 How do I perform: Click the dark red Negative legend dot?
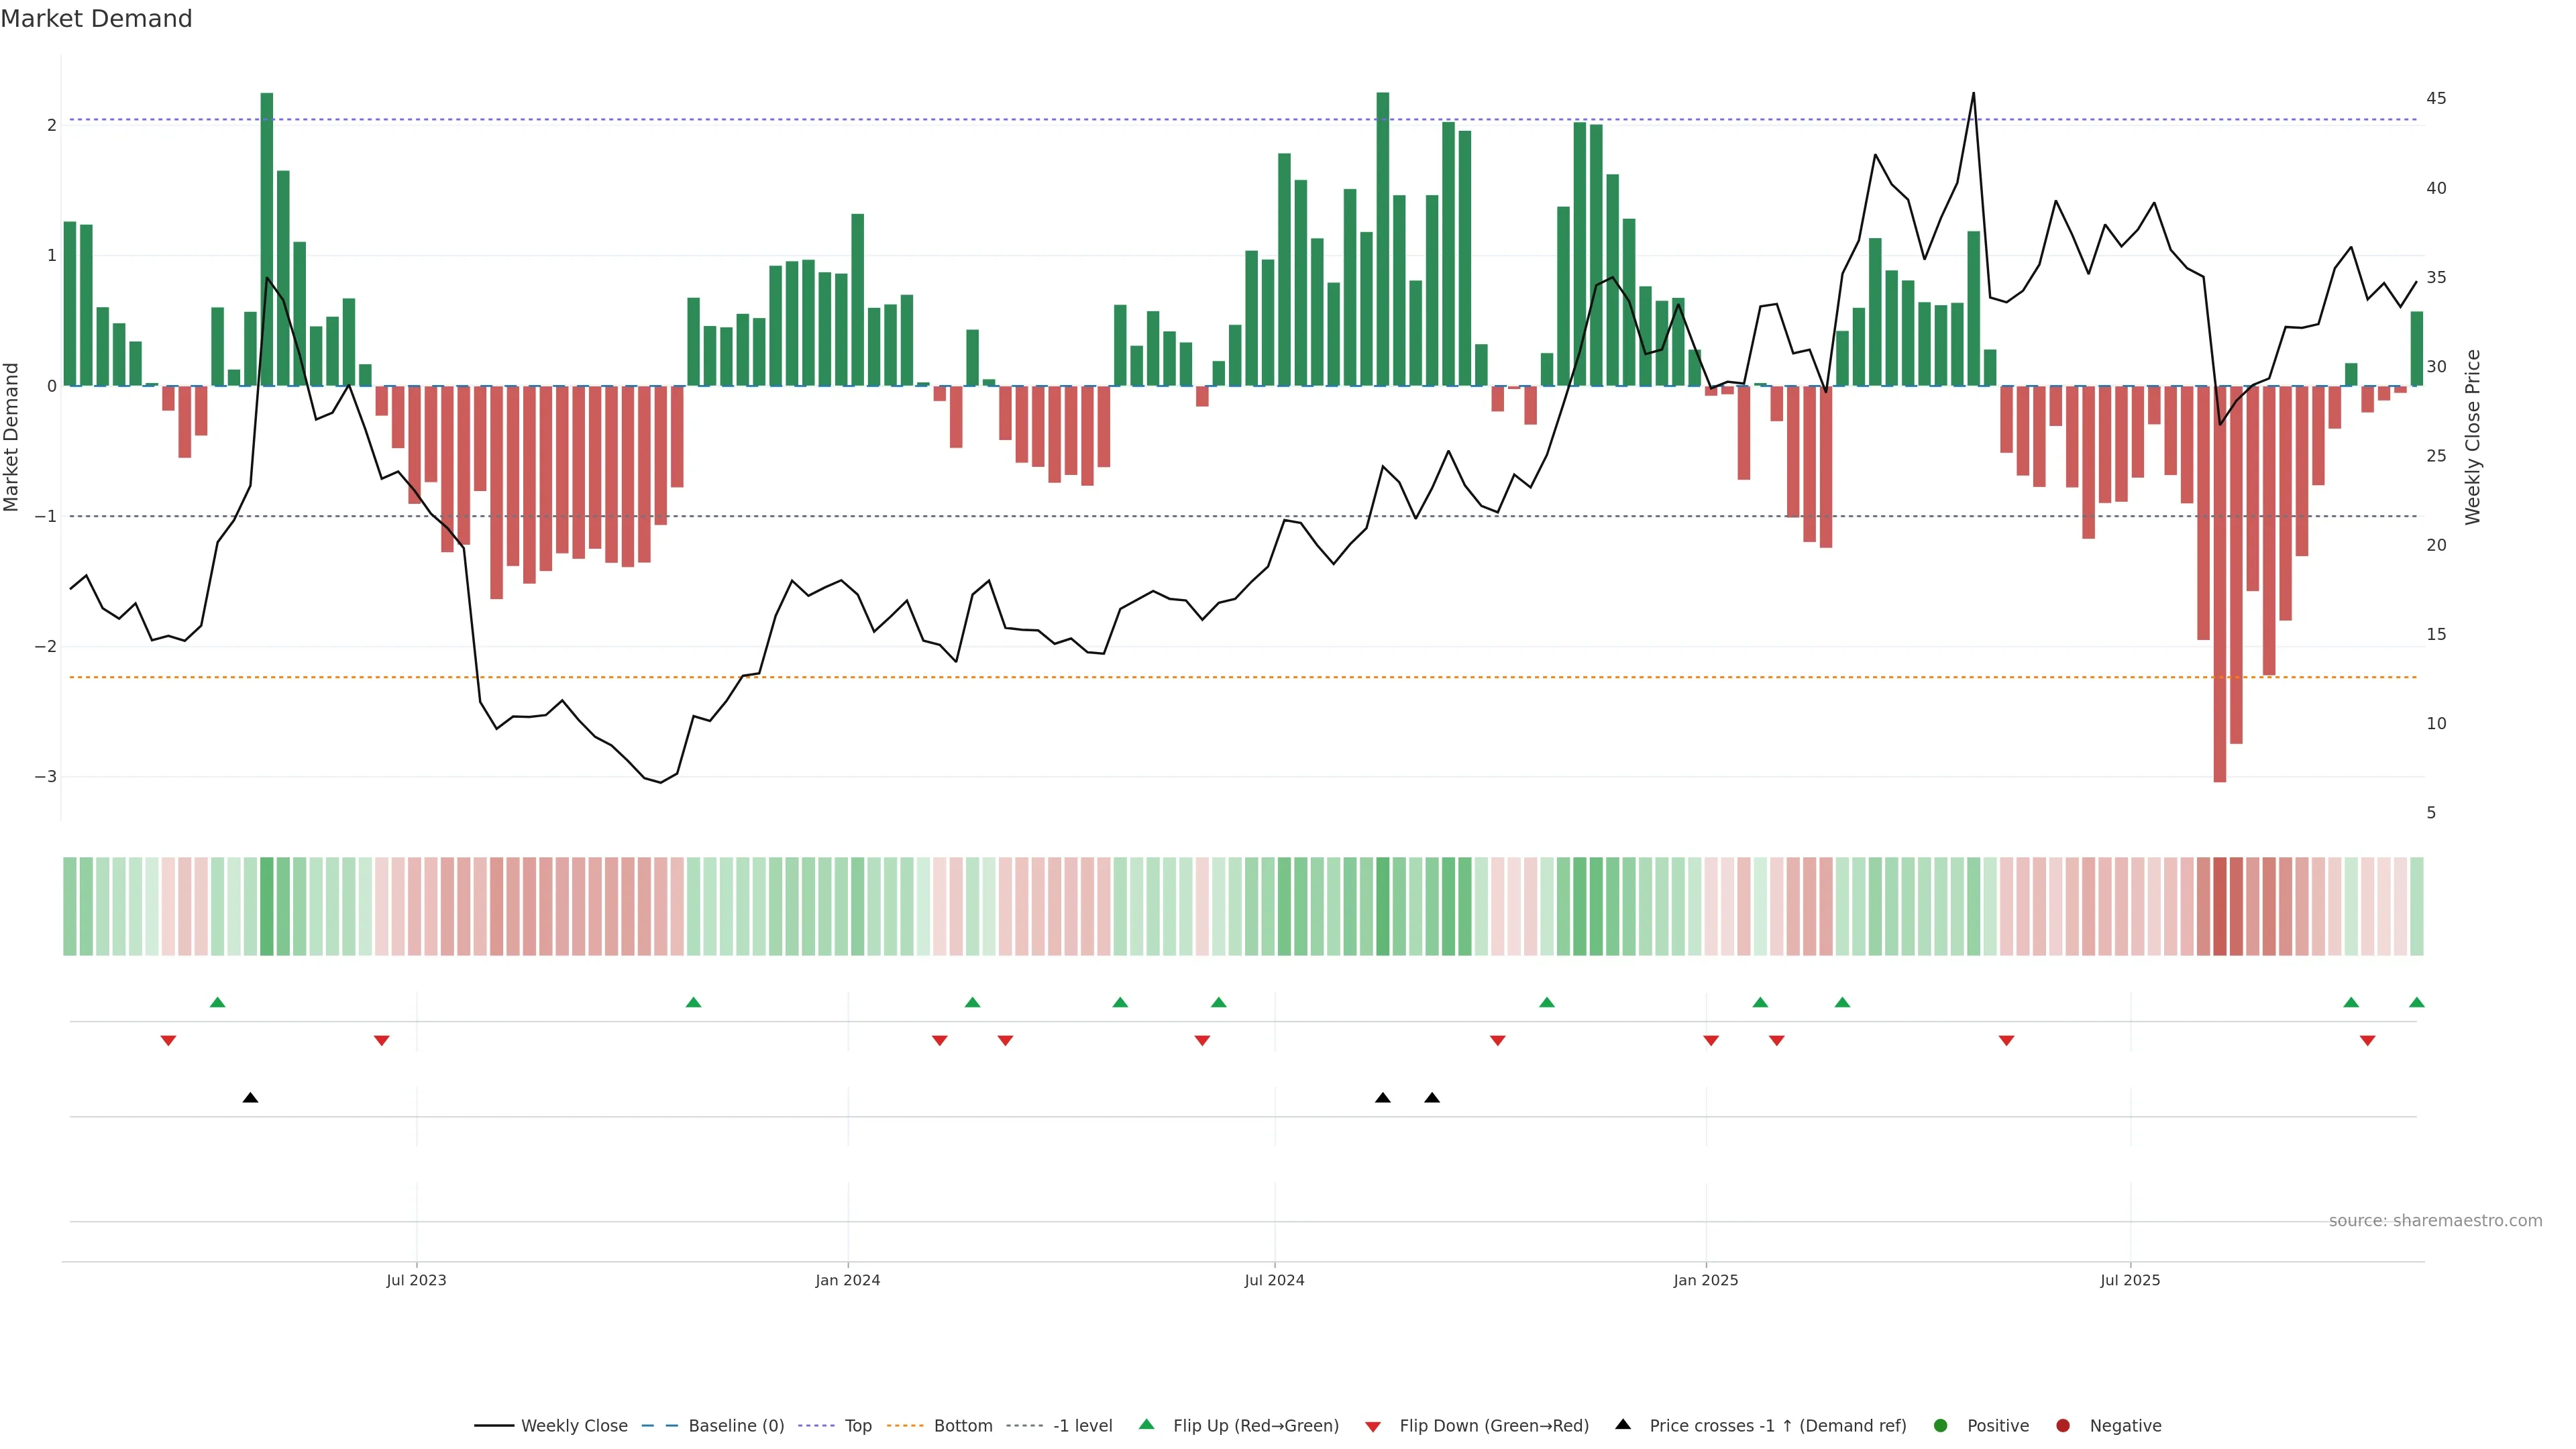(2063, 1426)
